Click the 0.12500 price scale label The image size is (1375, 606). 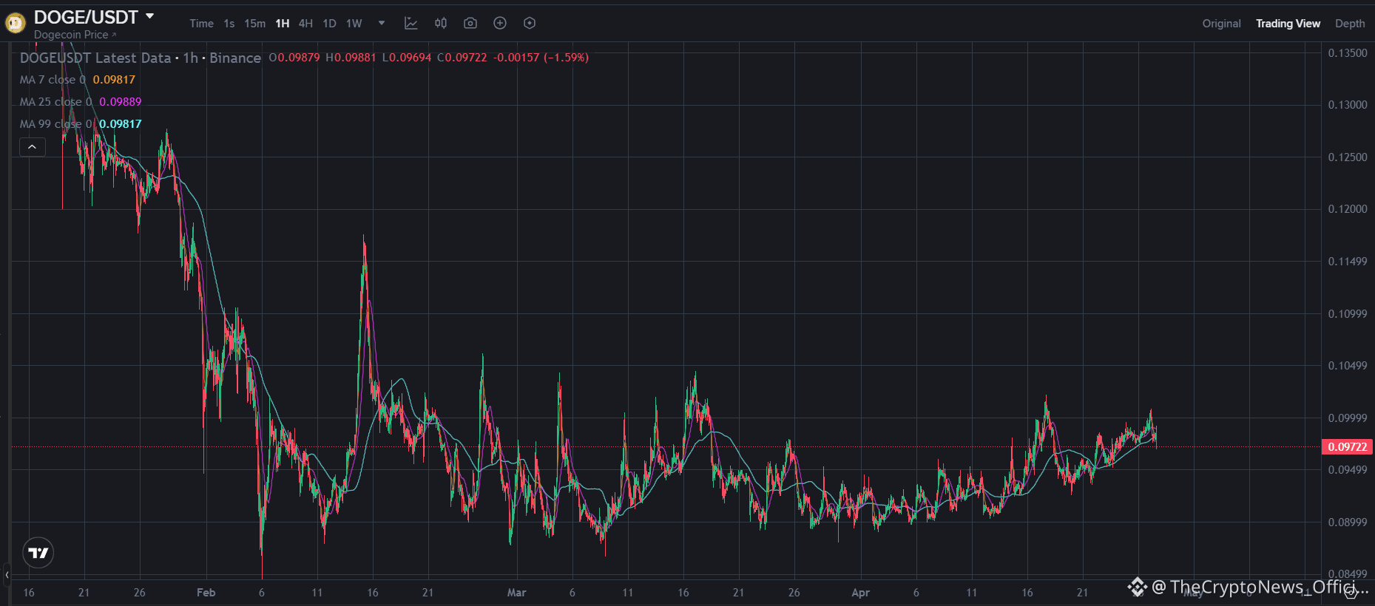(x=1348, y=157)
